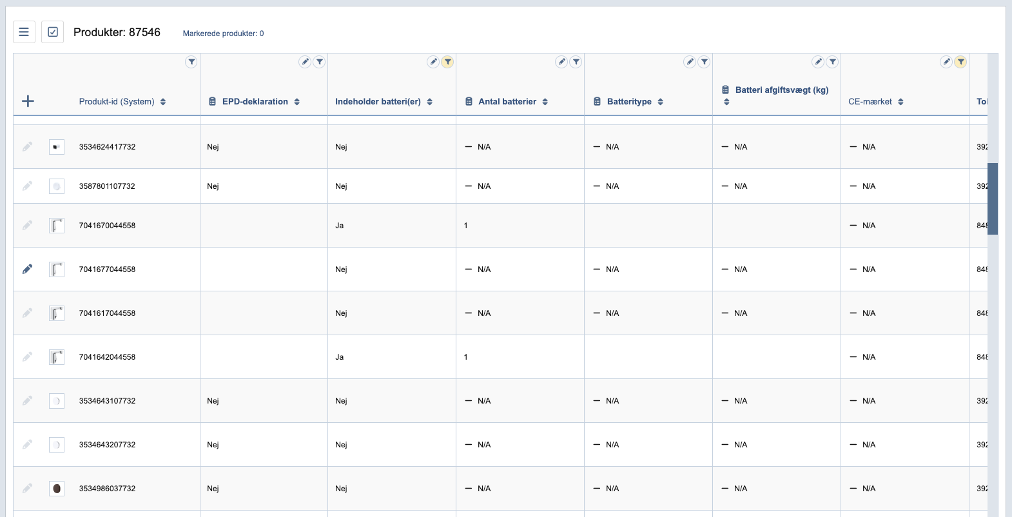Image resolution: width=1012 pixels, height=517 pixels.
Task: Open active filter on CE-mærket column
Action: click(x=961, y=62)
